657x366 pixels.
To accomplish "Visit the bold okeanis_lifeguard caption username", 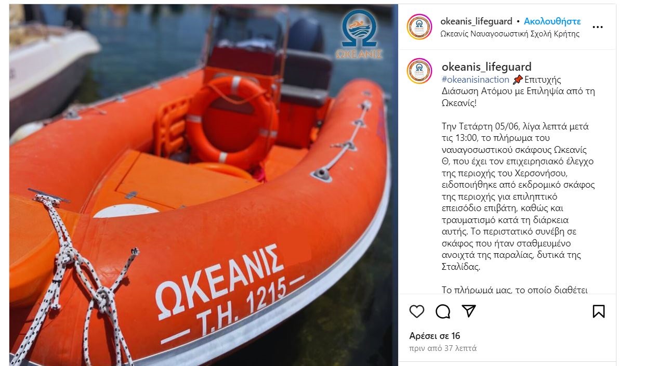I will click(x=487, y=67).
